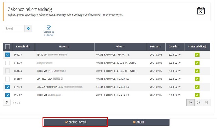The width and height of the screenshot is (217, 128).
Task: Click status A icon for row 910779
Action: tap(197, 63)
